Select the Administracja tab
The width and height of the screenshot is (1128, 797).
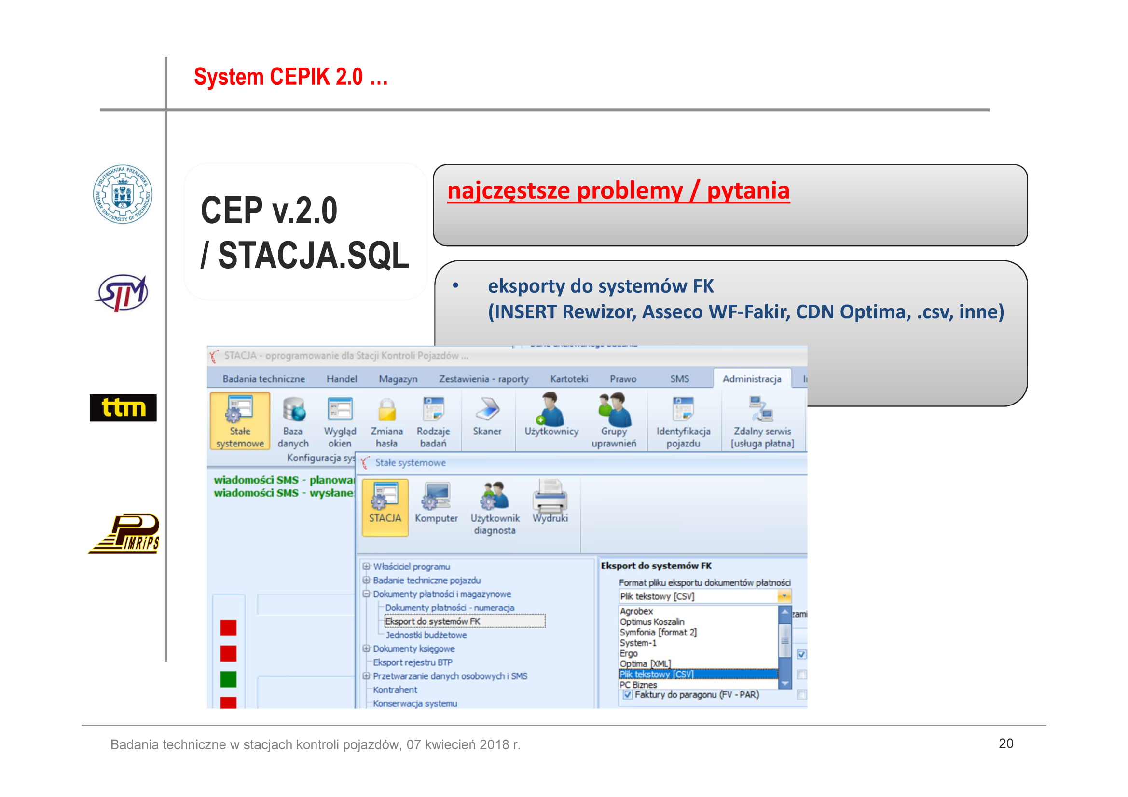click(752, 379)
